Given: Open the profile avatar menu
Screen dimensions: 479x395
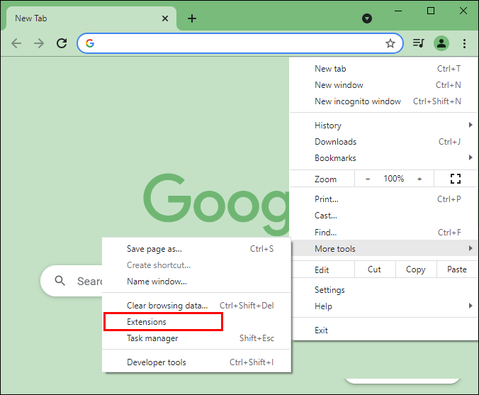Looking at the screenshot, I should tap(441, 43).
